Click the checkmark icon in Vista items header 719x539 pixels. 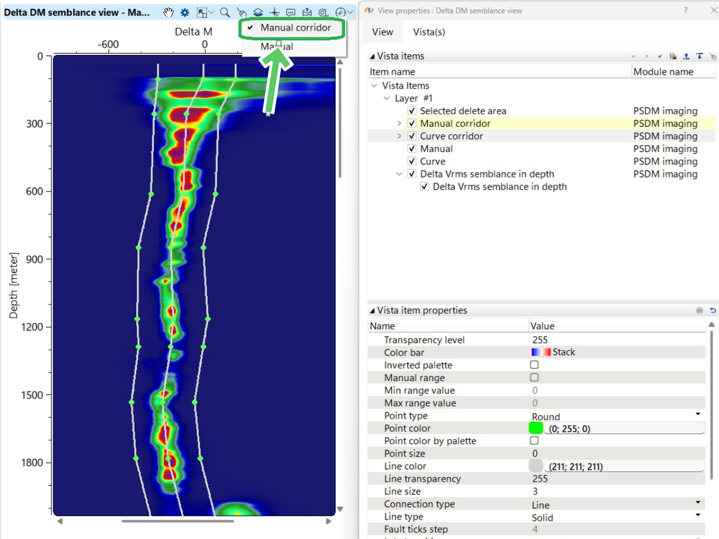659,56
